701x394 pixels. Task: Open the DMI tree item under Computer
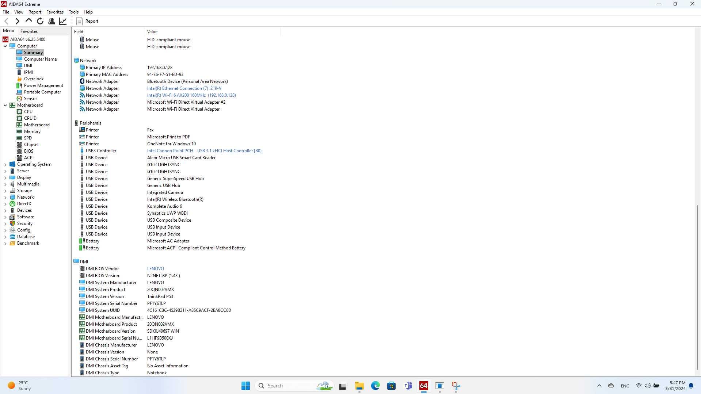click(x=28, y=66)
